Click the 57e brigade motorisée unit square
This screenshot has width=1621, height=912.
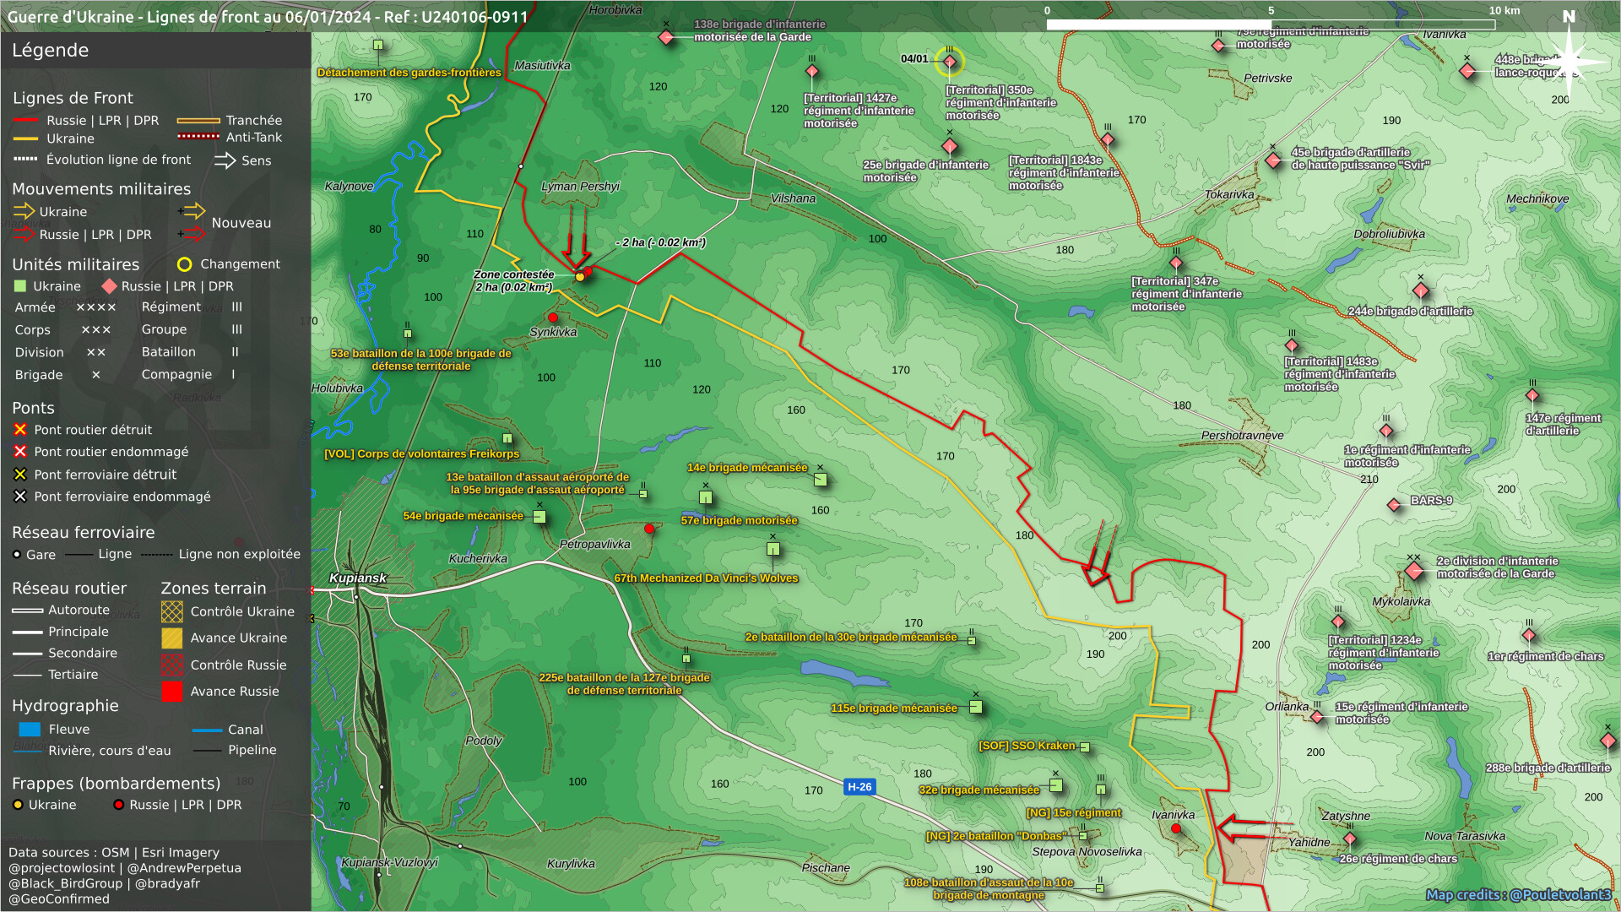click(706, 497)
